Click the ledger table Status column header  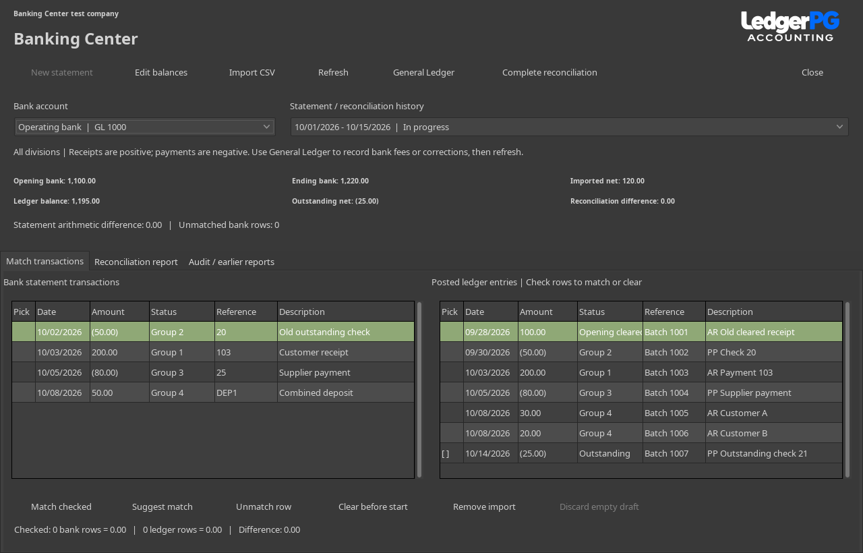pyautogui.click(x=610, y=312)
